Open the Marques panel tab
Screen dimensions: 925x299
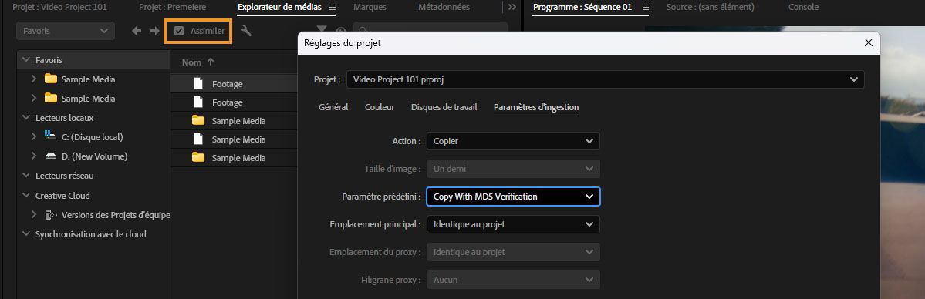[370, 7]
